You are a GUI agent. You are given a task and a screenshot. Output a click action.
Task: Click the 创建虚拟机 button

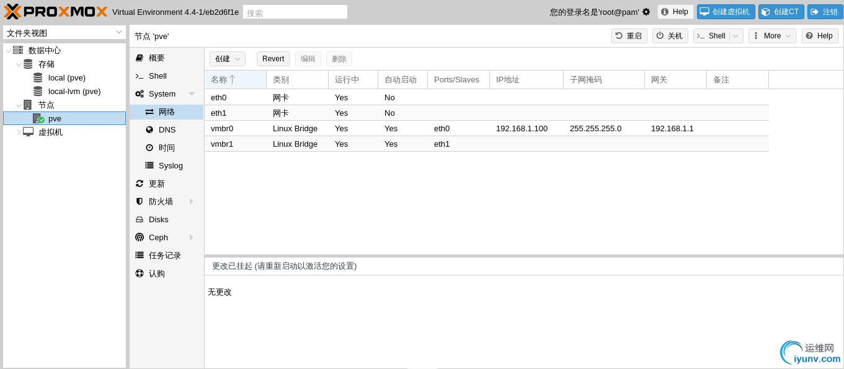pos(726,12)
